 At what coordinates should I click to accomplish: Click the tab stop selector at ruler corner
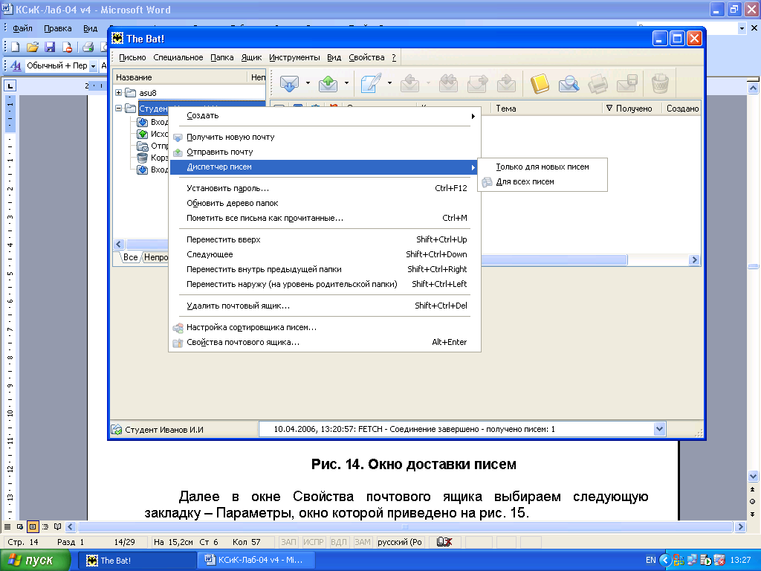[10, 86]
